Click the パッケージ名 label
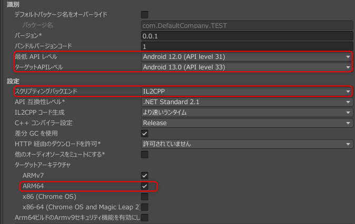The width and height of the screenshot is (355, 224). point(37,25)
